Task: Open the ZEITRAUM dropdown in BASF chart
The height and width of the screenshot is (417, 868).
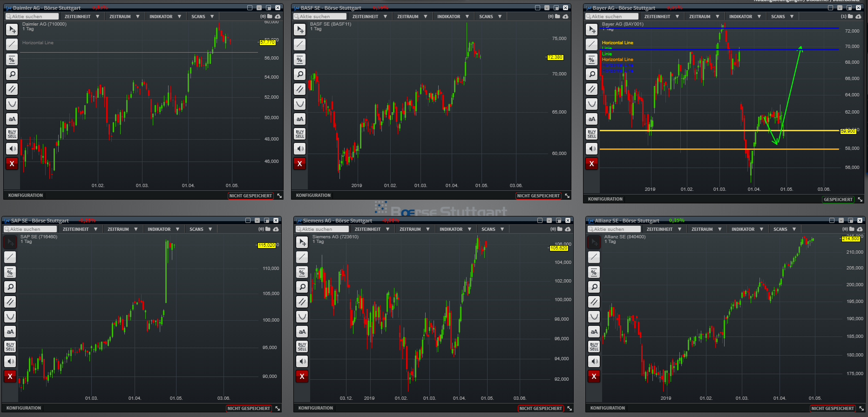Action: 412,16
